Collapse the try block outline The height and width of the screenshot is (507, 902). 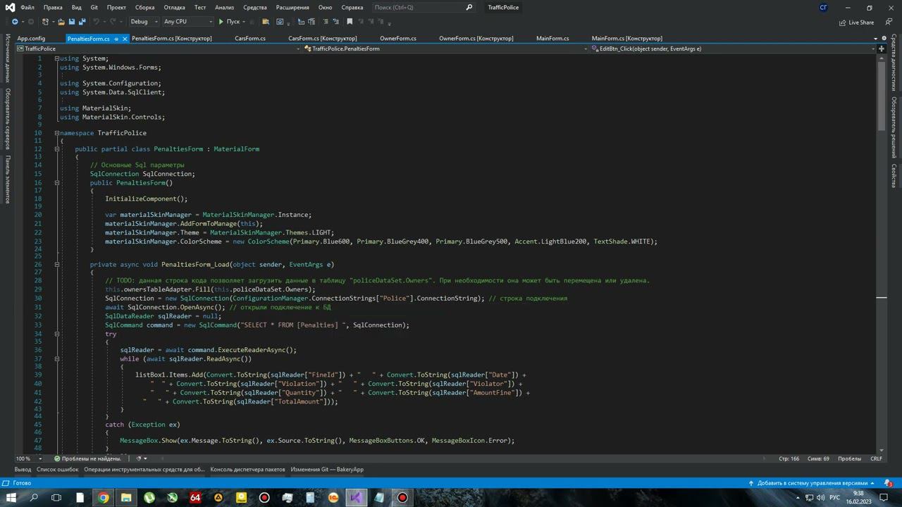point(57,334)
